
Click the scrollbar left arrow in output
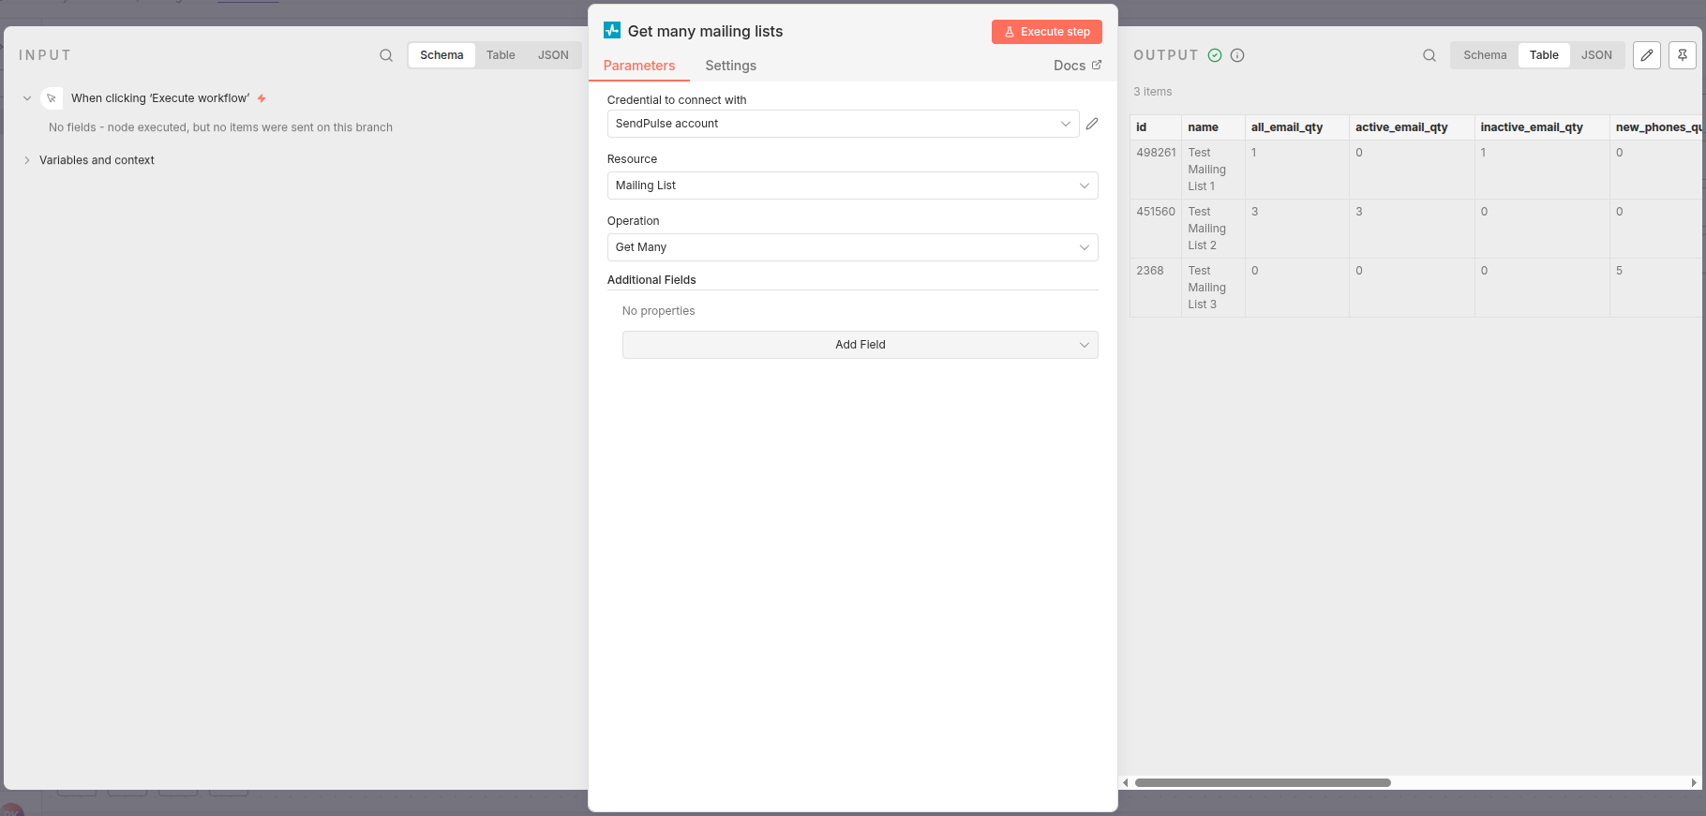(1126, 782)
